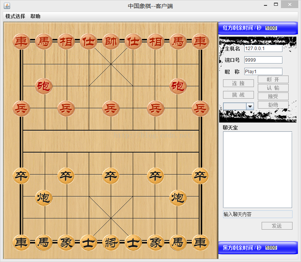The height and width of the screenshot is (262, 301).
Task: Click inside the 聊天室 chat display area
Action: tap(258, 170)
